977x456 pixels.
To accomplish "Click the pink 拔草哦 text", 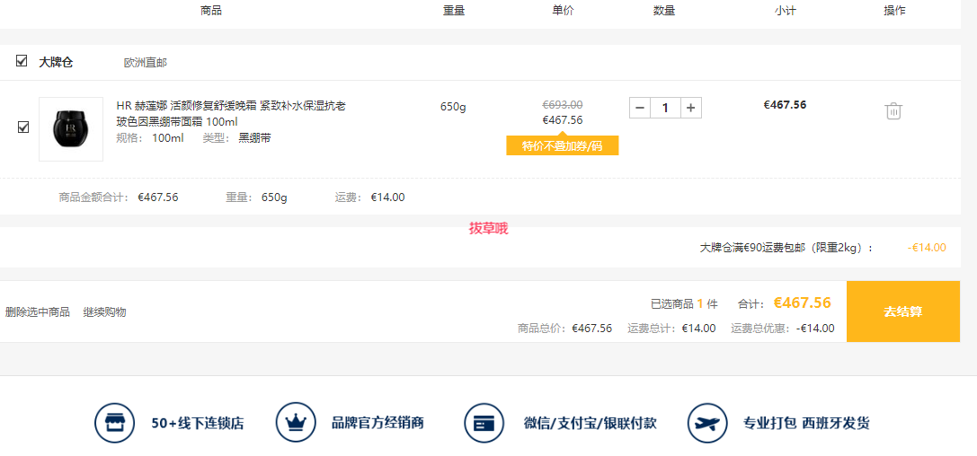I will 489,229.
